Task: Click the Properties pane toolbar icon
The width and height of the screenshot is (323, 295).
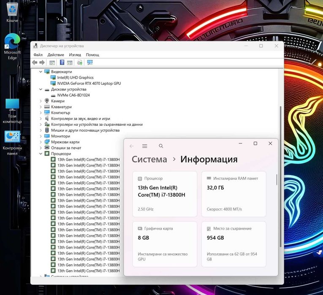Action: click(x=70, y=62)
